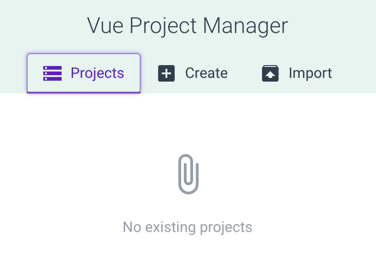Click the purple list icon beside Projects
The height and width of the screenshot is (265, 376).
(52, 73)
